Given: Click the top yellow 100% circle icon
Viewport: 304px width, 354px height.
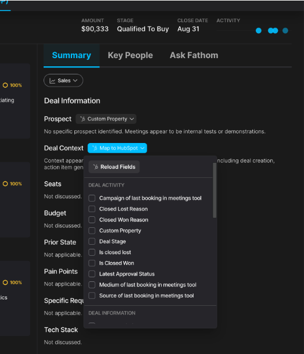Looking at the screenshot, I should 5,85.
